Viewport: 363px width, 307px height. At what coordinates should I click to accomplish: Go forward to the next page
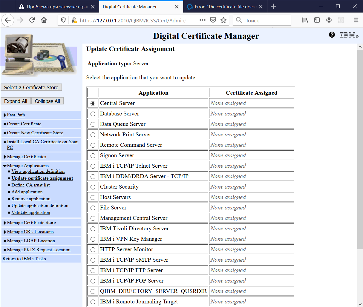coord(20,20)
